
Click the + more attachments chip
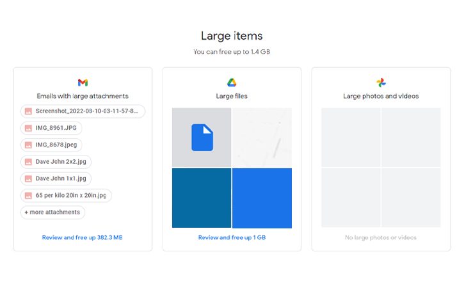click(52, 212)
